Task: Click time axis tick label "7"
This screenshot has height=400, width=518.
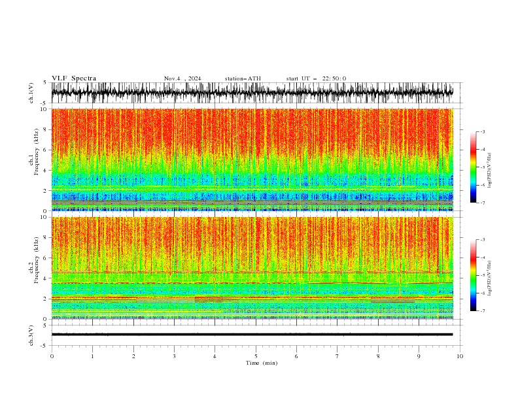Action: point(337,356)
